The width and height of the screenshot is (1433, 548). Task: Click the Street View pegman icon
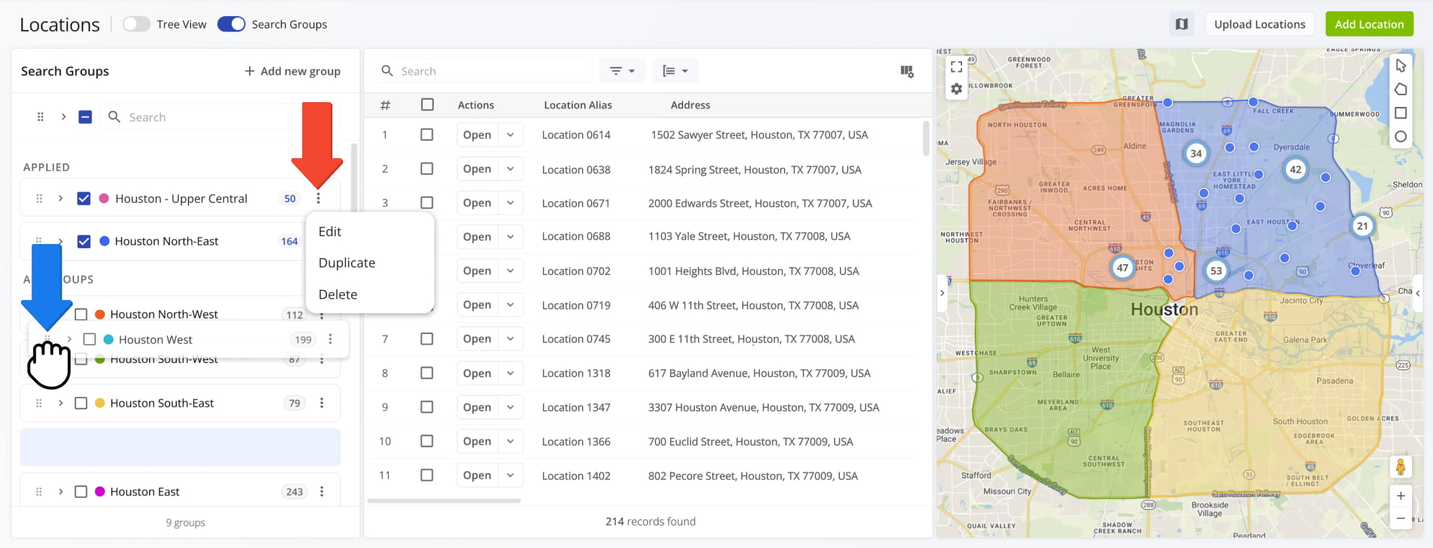1401,467
